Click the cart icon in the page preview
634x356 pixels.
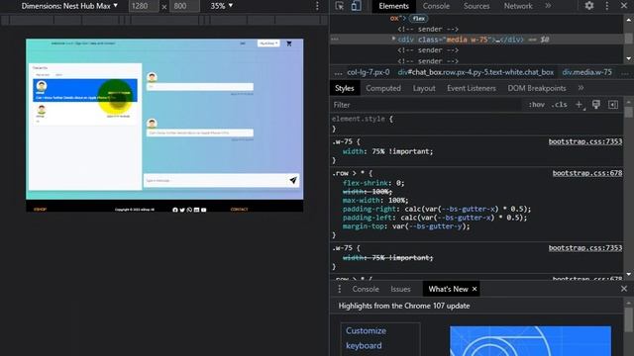pyautogui.click(x=288, y=44)
